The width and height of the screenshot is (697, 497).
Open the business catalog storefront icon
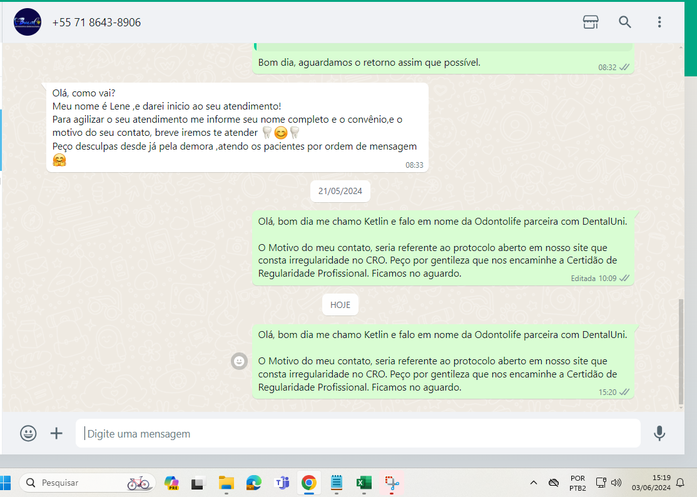[x=590, y=22]
